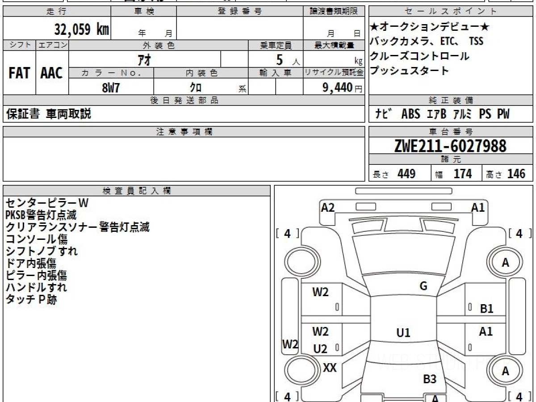Select the クルーズコントロール sales point
Screen dimensions: 536x402
point(419,56)
